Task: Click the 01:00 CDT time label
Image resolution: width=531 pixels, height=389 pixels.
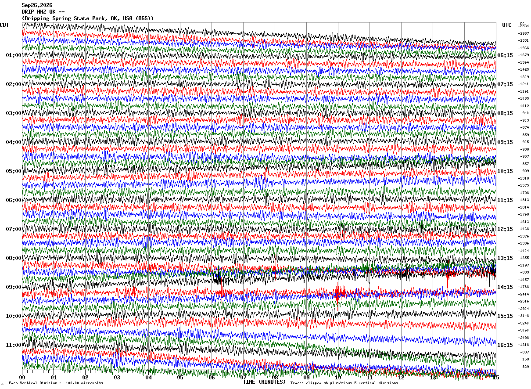Action: (13, 55)
